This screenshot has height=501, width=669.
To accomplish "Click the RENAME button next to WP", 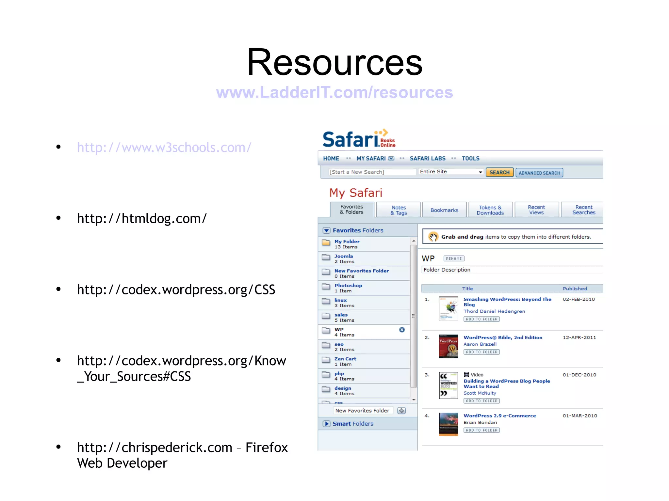I will click(x=454, y=258).
